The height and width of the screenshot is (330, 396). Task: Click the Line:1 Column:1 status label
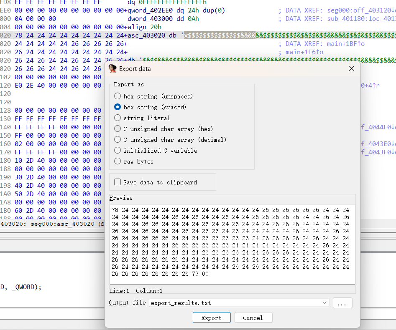point(136,291)
